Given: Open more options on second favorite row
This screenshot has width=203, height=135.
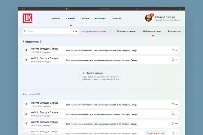Looking at the screenshot, I should (177, 60).
